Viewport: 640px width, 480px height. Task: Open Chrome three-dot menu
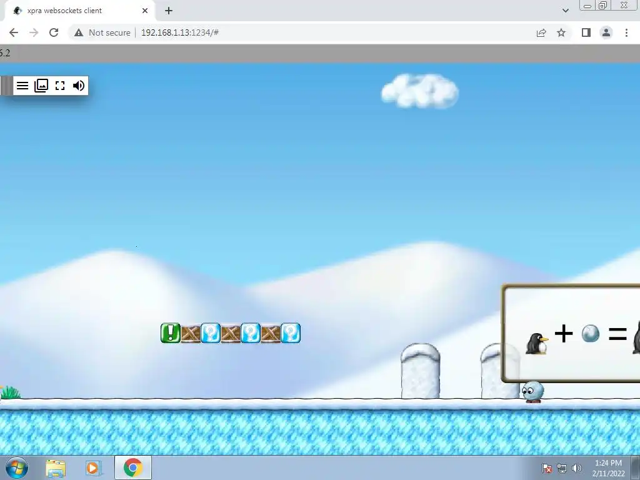point(626,32)
